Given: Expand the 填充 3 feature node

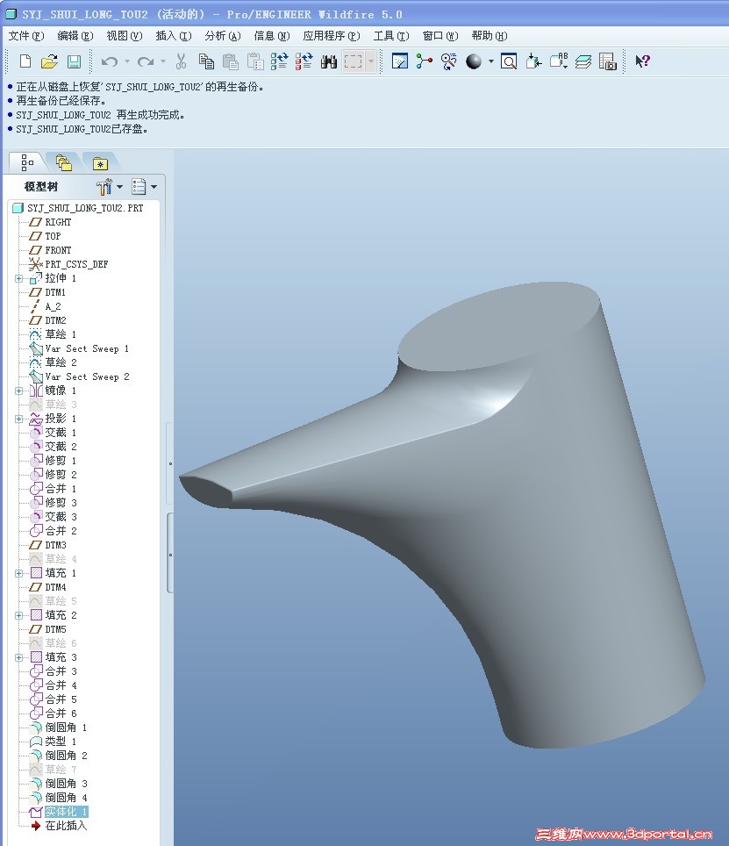Looking at the screenshot, I should click(19, 657).
